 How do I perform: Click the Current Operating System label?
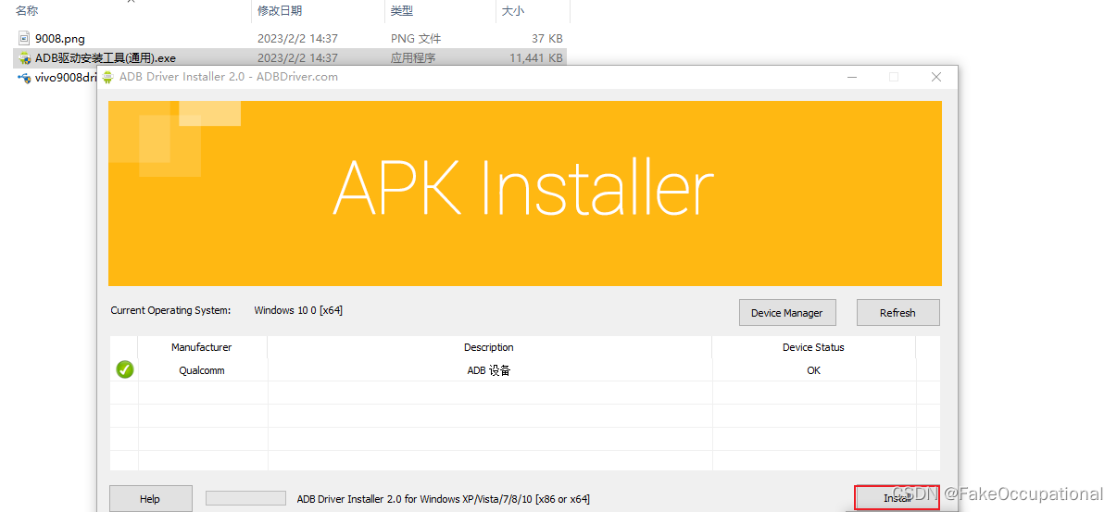170,310
